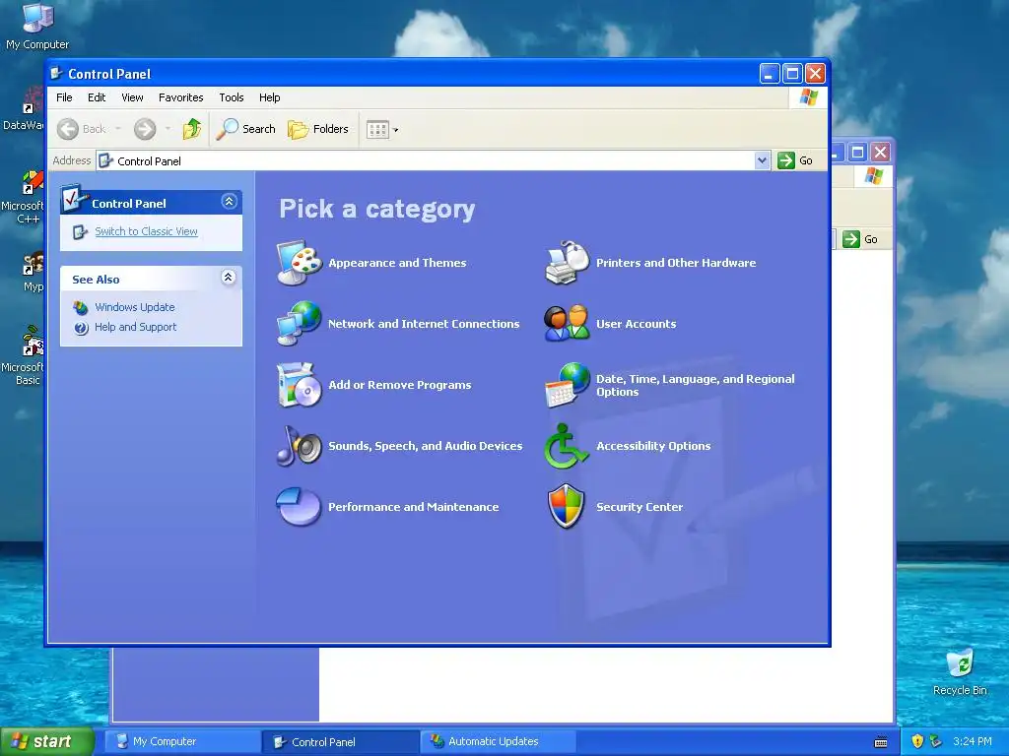This screenshot has width=1009, height=756.
Task: Click Sounds, Speech, and Audio Devices label
Action: point(426,446)
